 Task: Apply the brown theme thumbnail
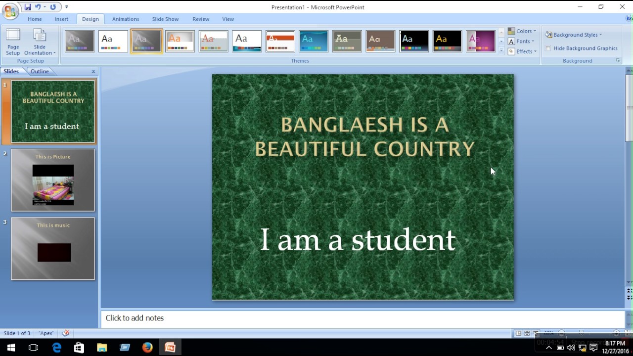380,42
